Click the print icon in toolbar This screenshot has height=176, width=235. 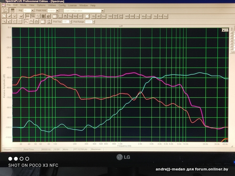click(x=21, y=16)
